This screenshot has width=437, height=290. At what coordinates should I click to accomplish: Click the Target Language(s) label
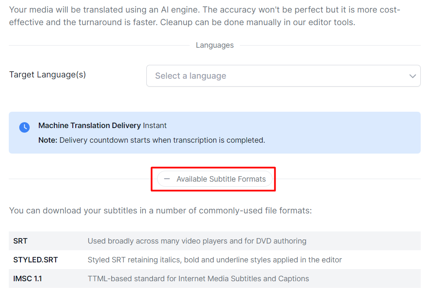tap(47, 74)
